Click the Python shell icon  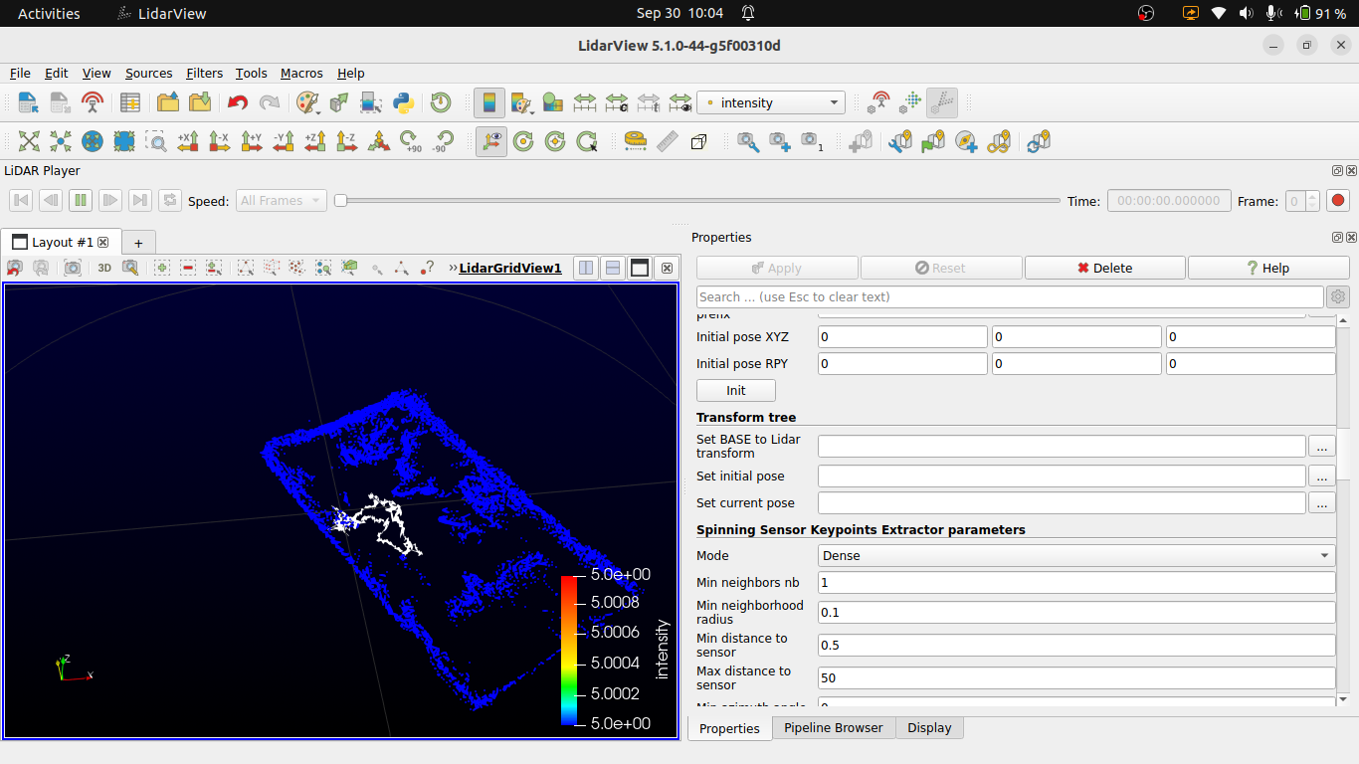(x=403, y=102)
